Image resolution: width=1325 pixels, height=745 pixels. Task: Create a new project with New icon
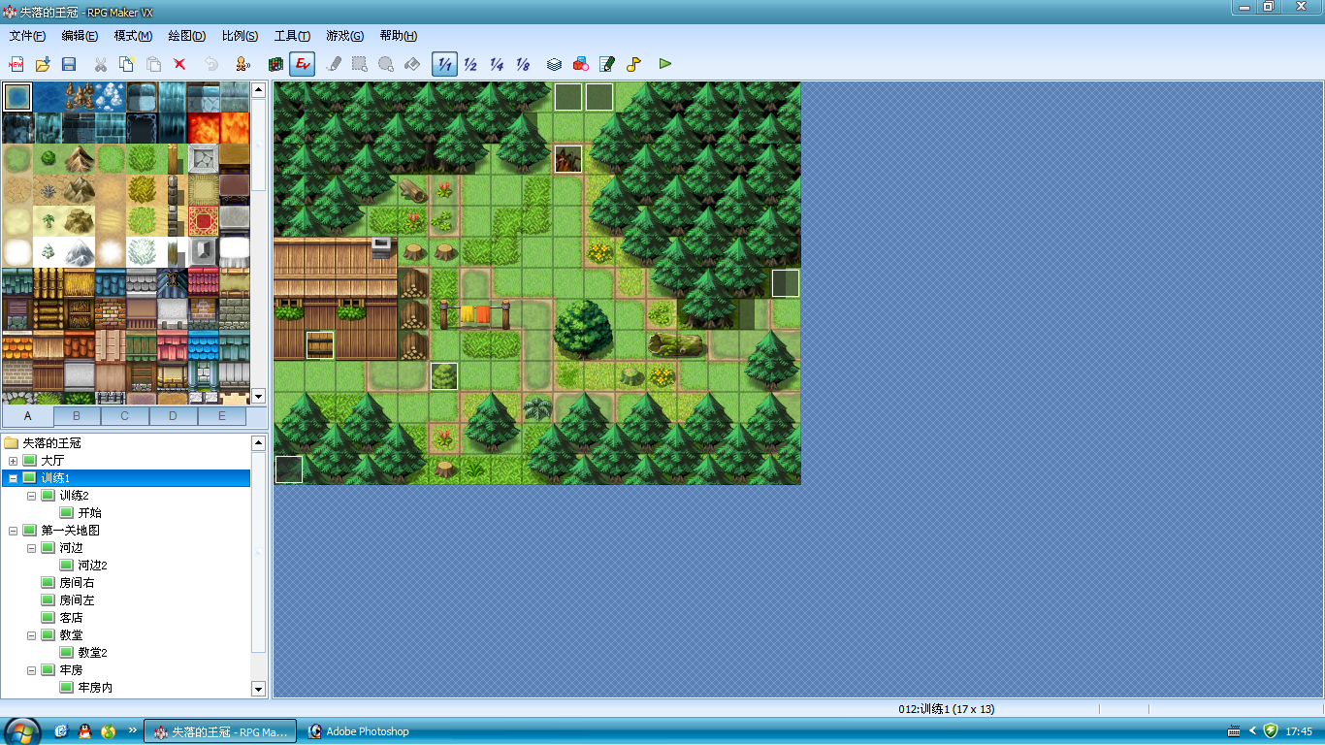coord(16,64)
